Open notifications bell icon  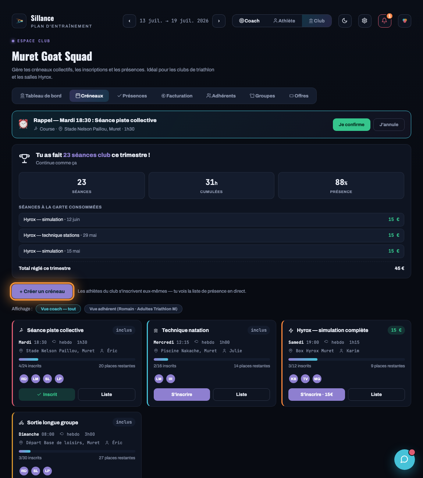coord(384,21)
